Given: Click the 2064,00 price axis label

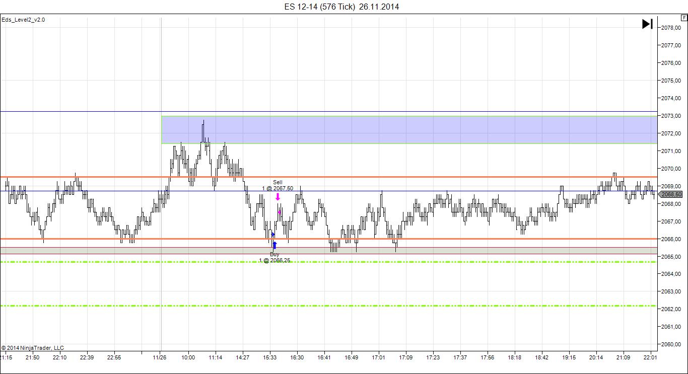Looking at the screenshot, I should pyautogui.click(x=670, y=274).
